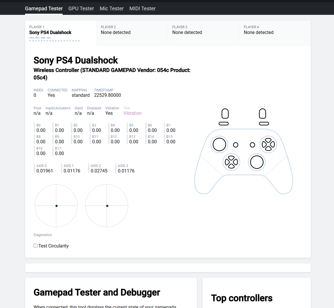The image size is (334, 308).
Task: Click the MAPPING value standard
Action: tap(81, 95)
